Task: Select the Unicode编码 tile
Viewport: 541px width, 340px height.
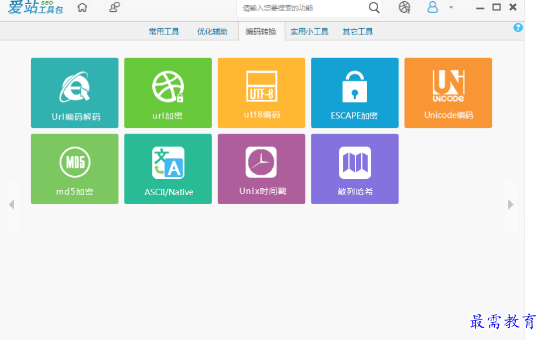Action: [448, 93]
